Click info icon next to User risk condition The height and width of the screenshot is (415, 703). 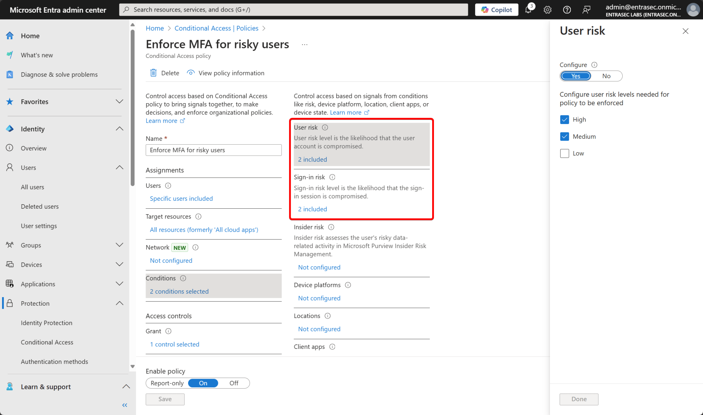point(325,127)
